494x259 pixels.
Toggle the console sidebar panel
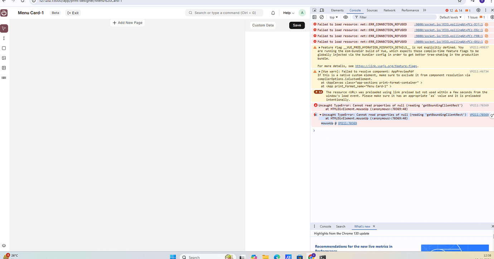[x=314, y=17]
